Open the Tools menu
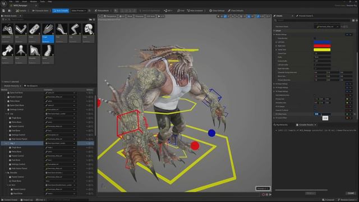 [43, 1]
